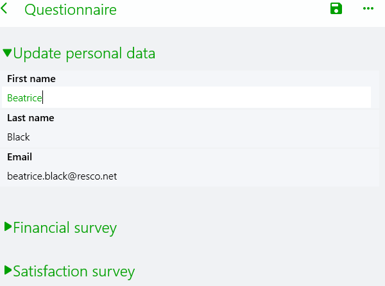Click the Questionnaire title text
This screenshot has width=385, height=286.
(x=71, y=10)
